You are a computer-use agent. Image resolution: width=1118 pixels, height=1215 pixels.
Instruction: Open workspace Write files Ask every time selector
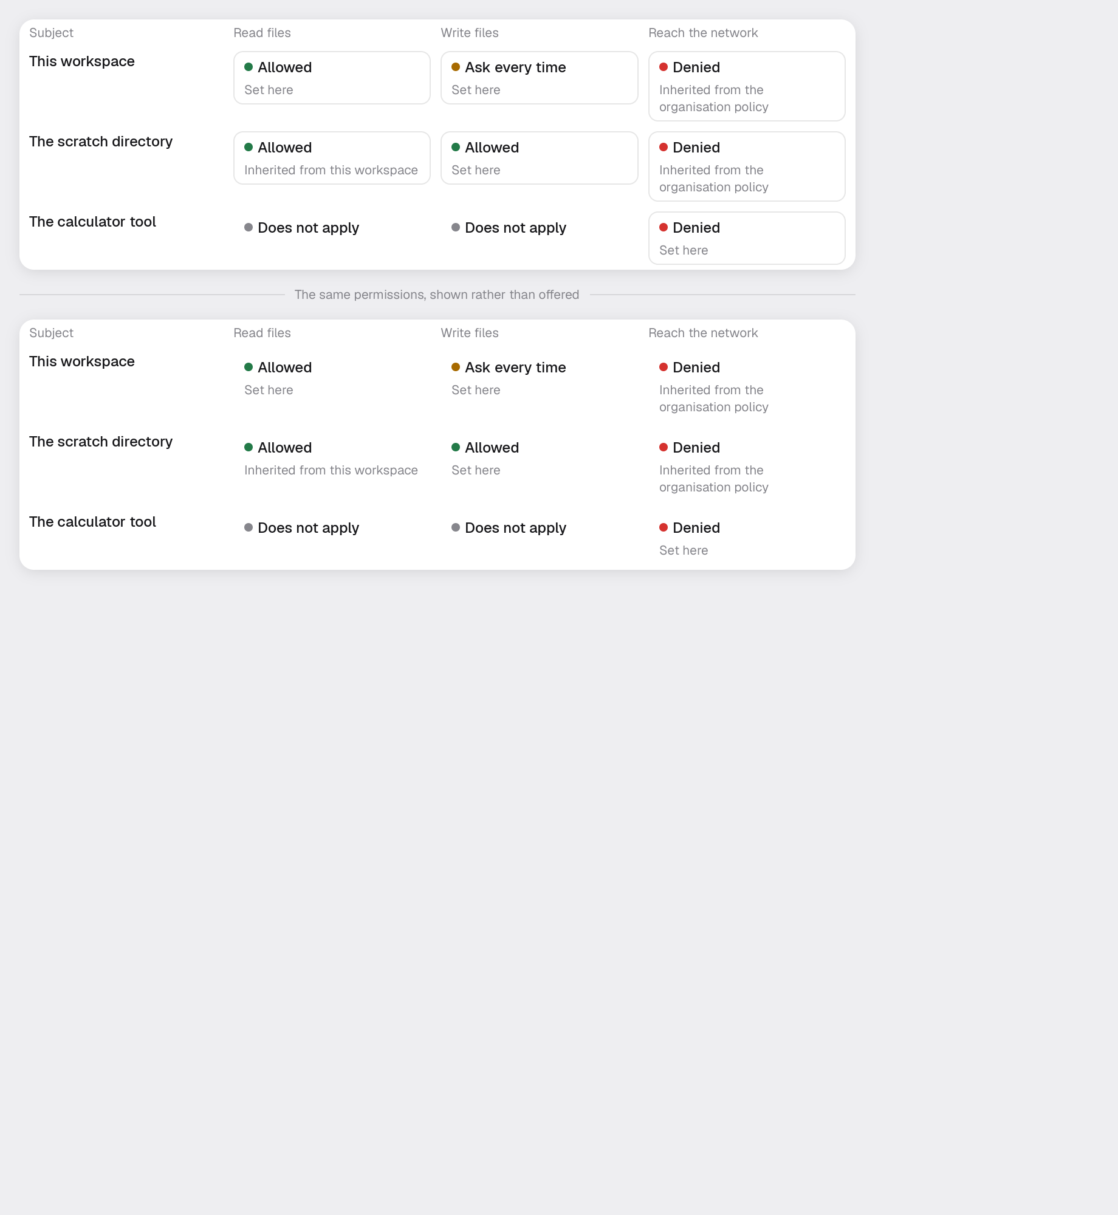pyautogui.click(x=539, y=78)
